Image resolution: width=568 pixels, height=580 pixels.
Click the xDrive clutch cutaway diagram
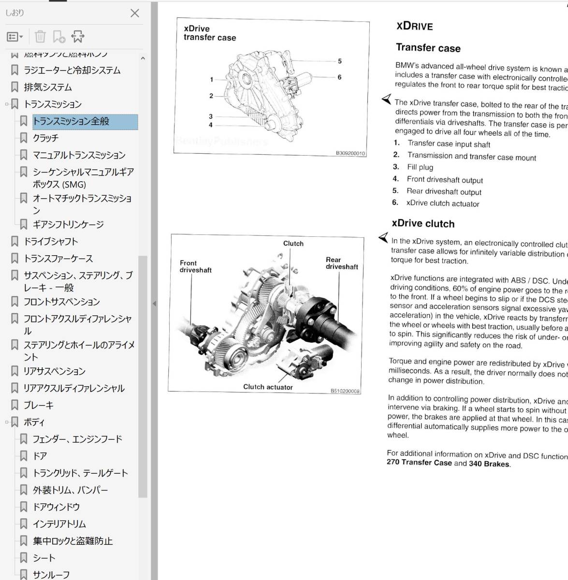[266, 314]
